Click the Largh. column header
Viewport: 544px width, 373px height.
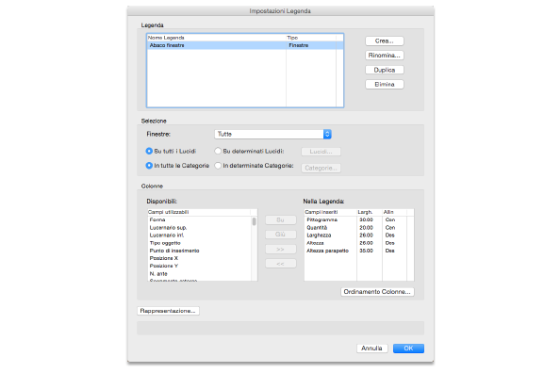click(x=370, y=212)
